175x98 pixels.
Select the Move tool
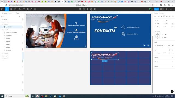click(x=7, y=9)
